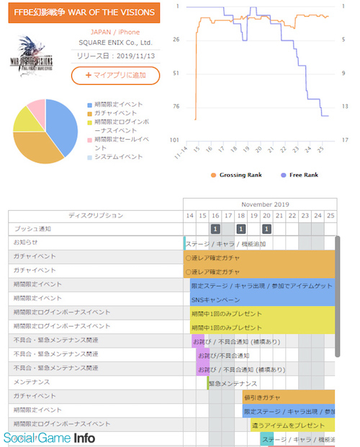Select the お知らせ row label
The width and height of the screenshot is (360, 447).
tap(25, 243)
